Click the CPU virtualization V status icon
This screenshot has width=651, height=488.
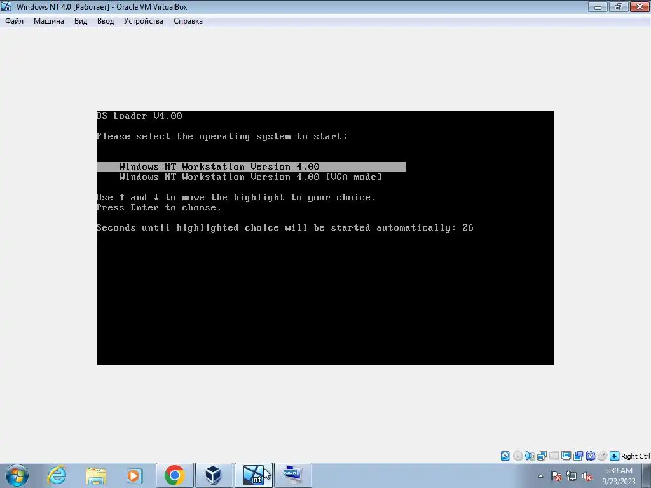pos(590,456)
